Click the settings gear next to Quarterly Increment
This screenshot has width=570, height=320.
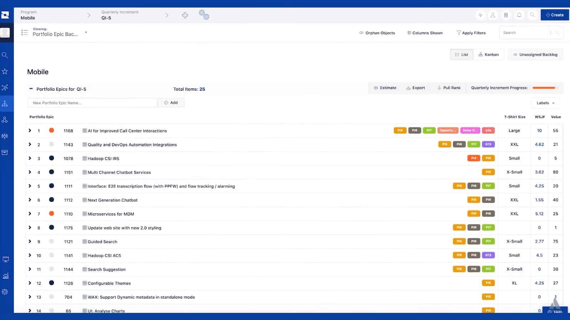pos(203,15)
